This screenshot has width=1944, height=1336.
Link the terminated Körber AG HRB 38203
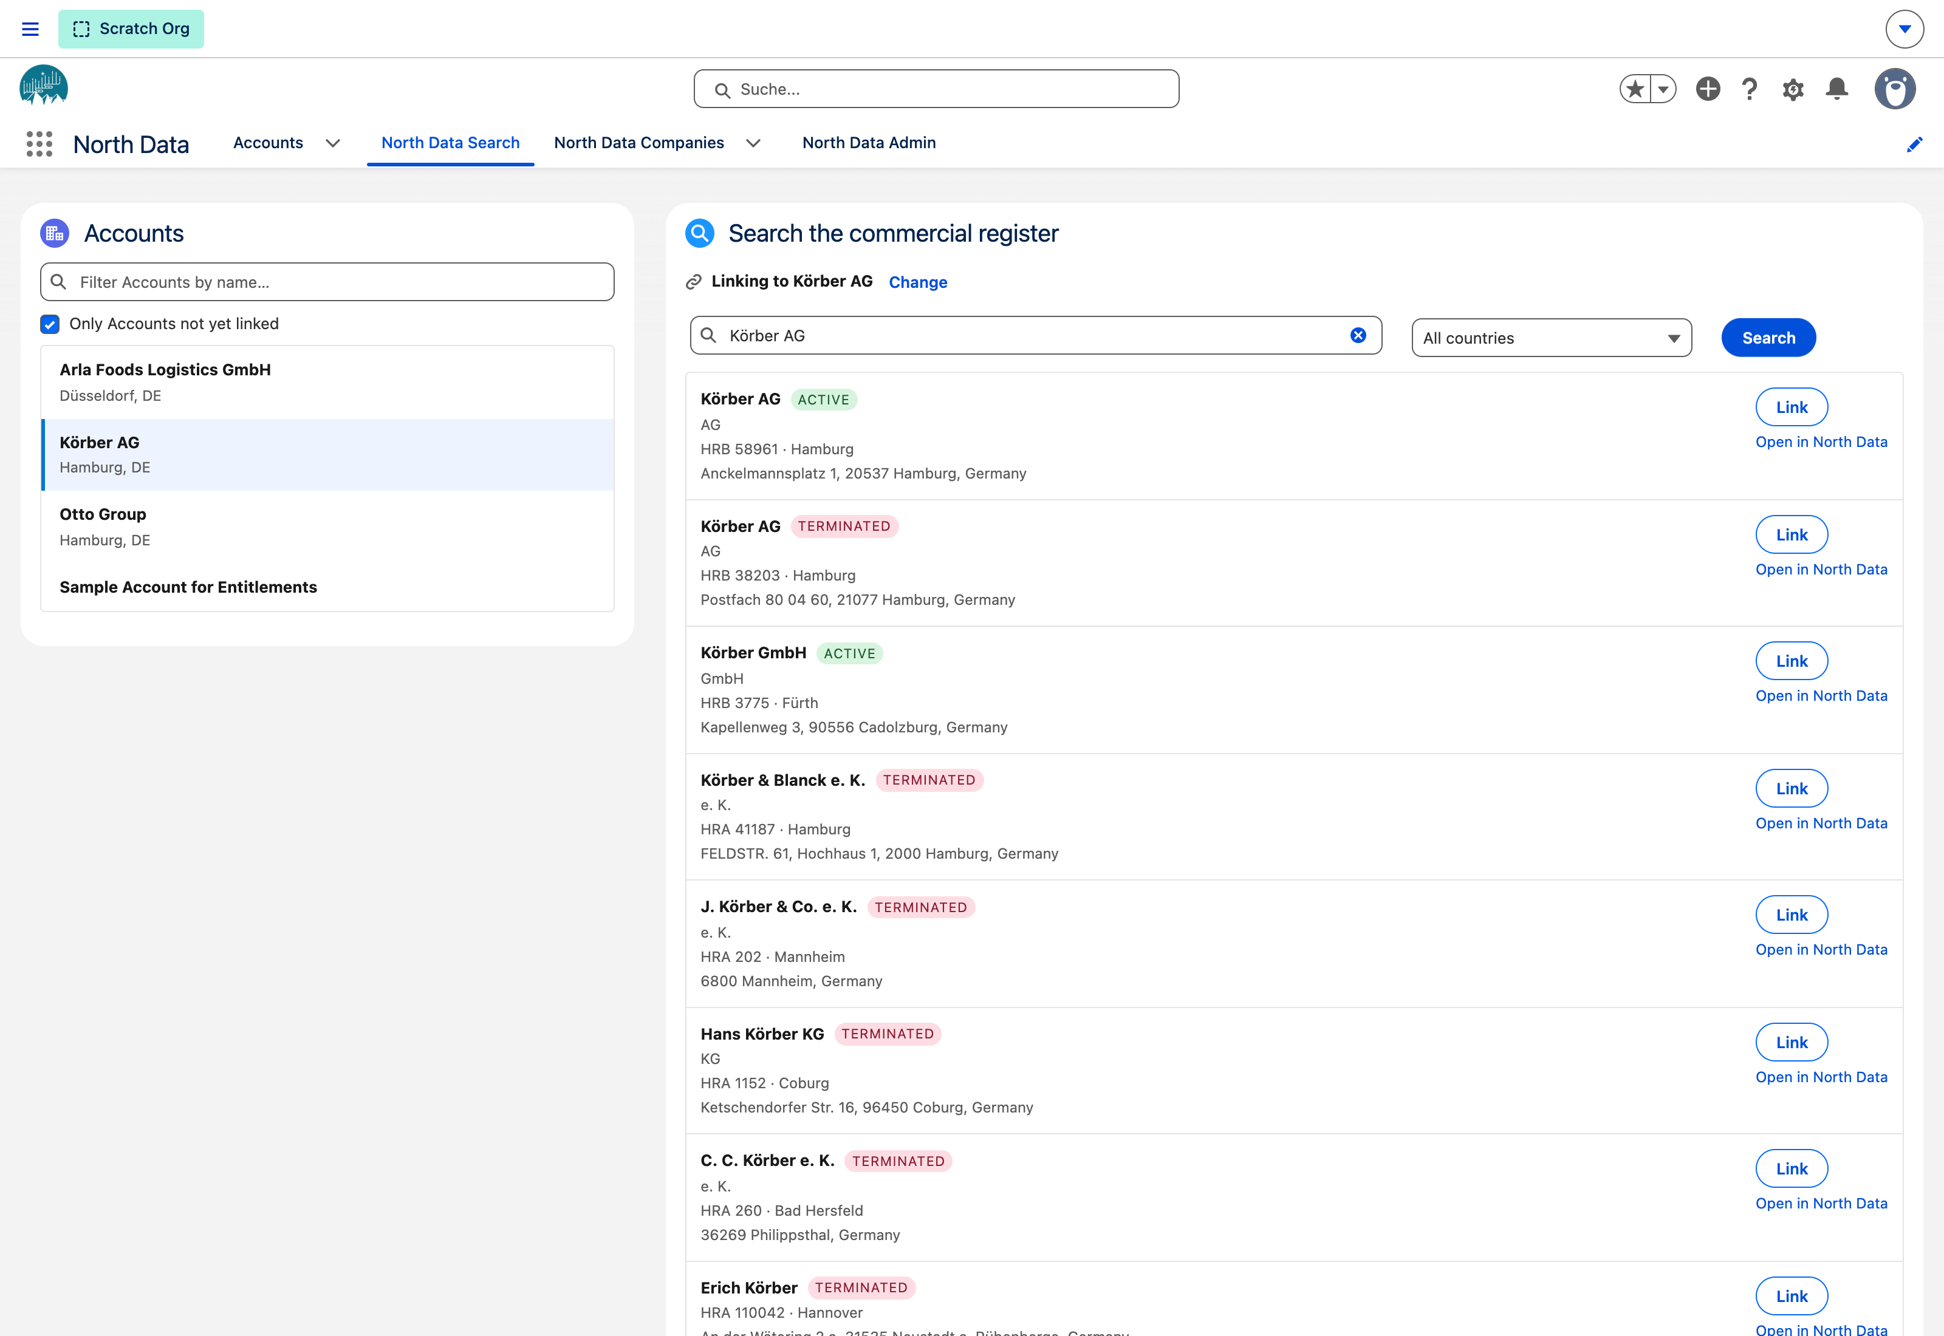(x=1792, y=535)
